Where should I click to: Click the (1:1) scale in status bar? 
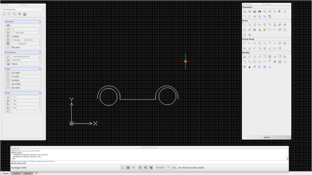pyautogui.click(x=174, y=168)
